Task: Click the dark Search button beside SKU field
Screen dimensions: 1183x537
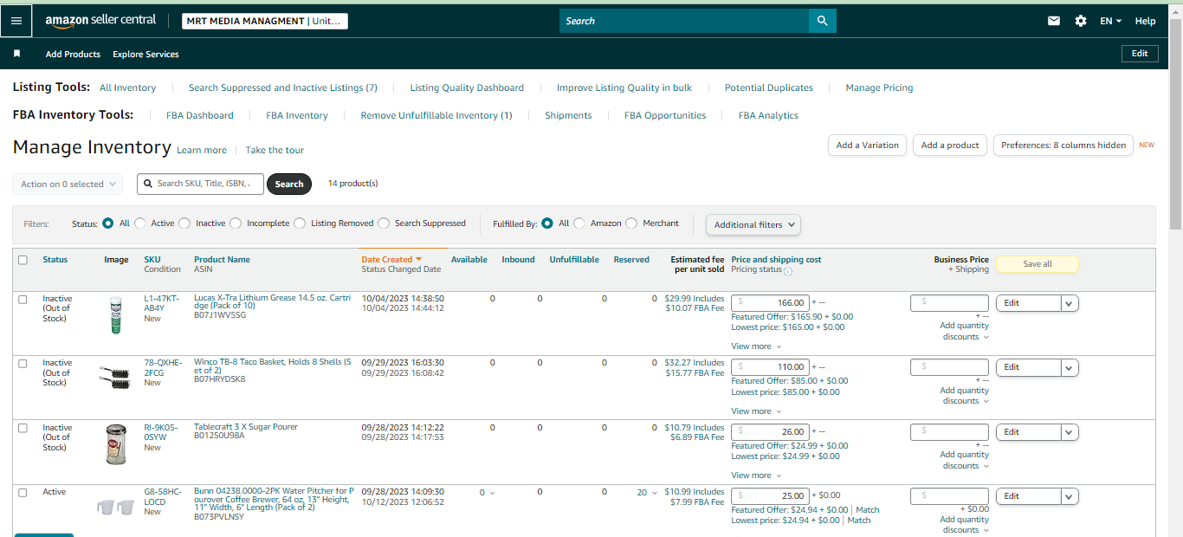Action: click(289, 184)
